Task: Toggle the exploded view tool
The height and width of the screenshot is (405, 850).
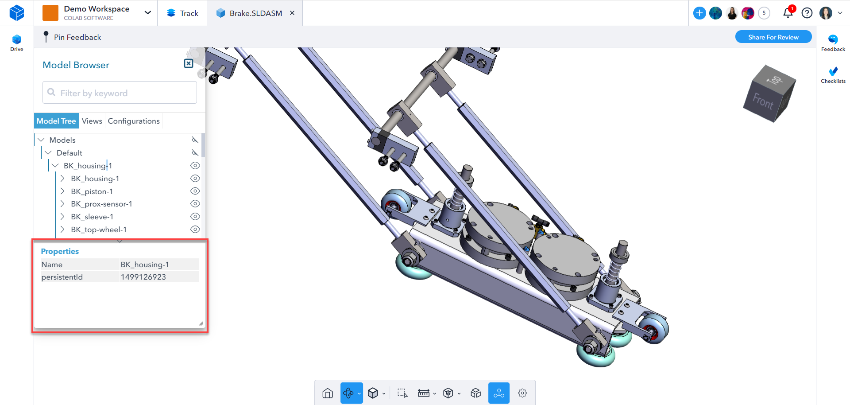Action: [476, 393]
